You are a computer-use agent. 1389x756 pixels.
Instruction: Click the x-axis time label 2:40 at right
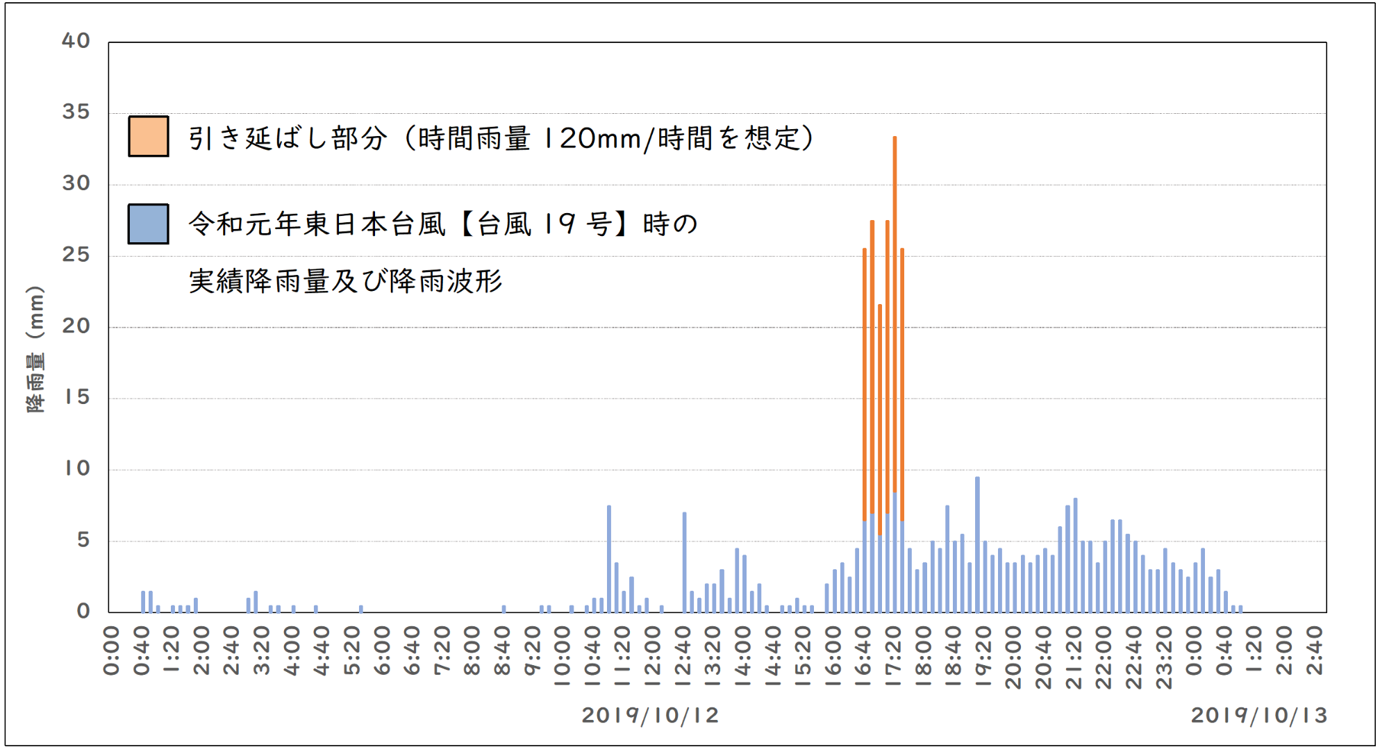pos(1314,650)
